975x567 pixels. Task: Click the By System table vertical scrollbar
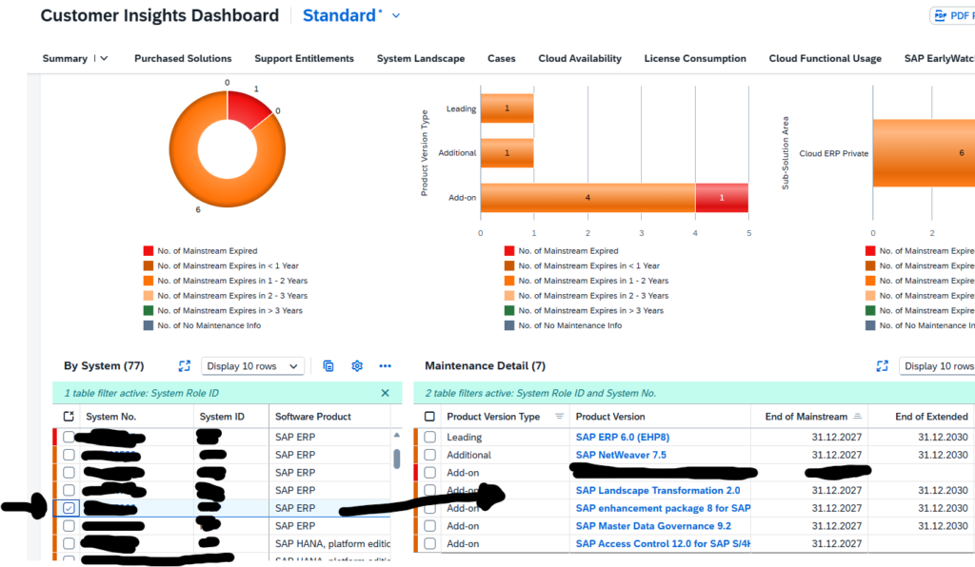point(396,459)
